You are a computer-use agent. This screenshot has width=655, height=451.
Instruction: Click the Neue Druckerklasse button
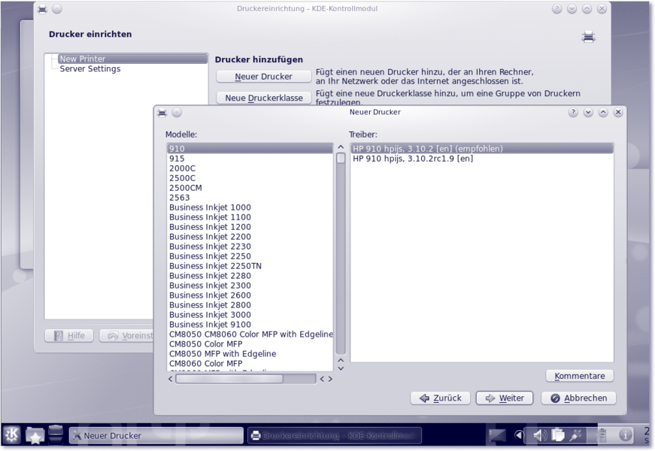pos(263,98)
